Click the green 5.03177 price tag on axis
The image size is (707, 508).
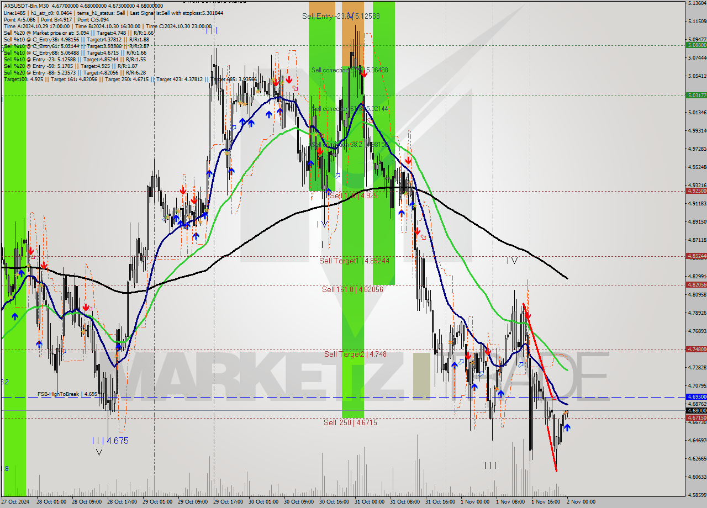[x=696, y=95]
